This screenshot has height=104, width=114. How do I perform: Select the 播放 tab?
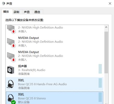coord(6,11)
